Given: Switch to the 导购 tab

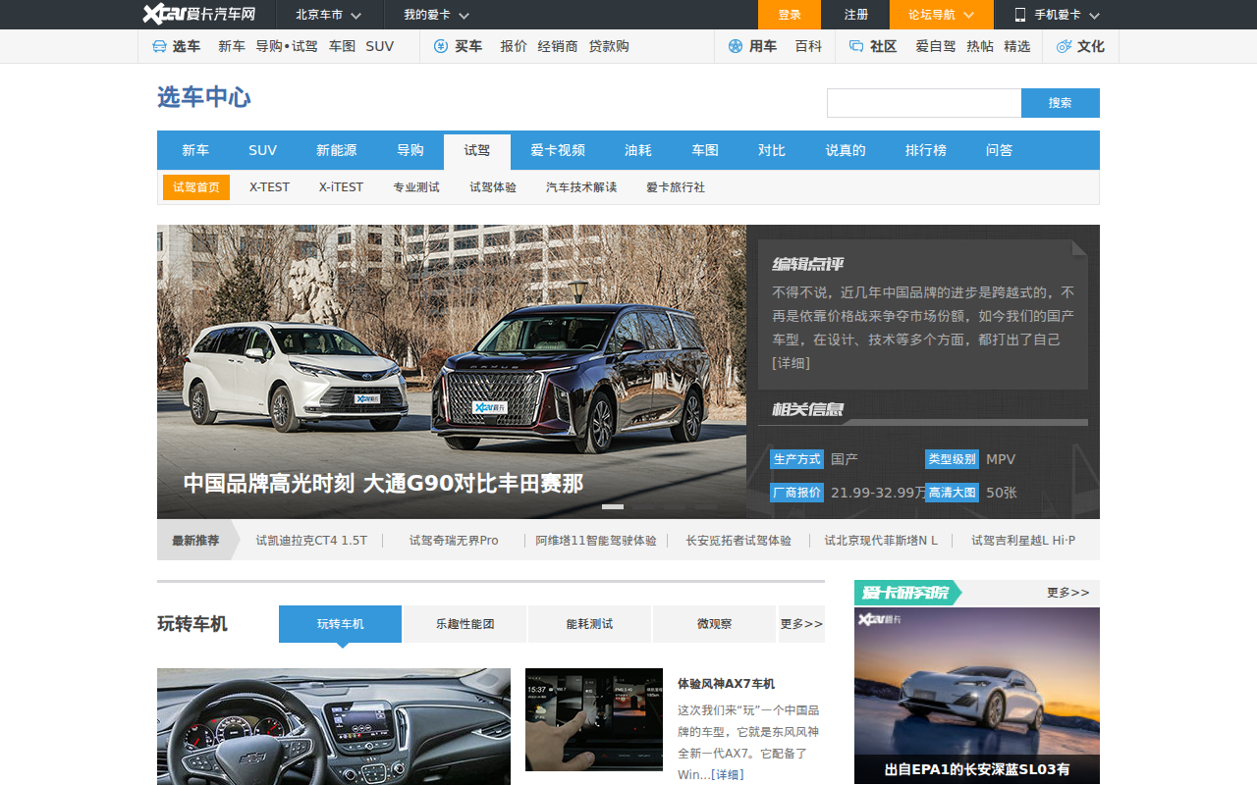Looking at the screenshot, I should (410, 150).
